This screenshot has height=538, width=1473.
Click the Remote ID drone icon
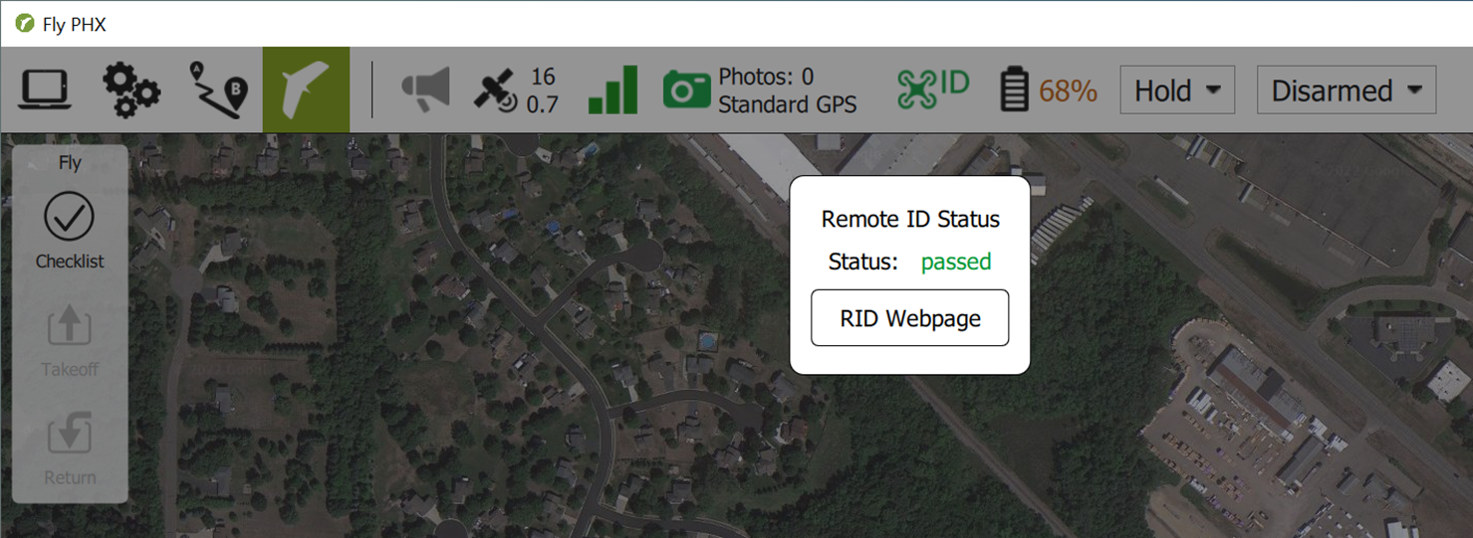tap(932, 90)
